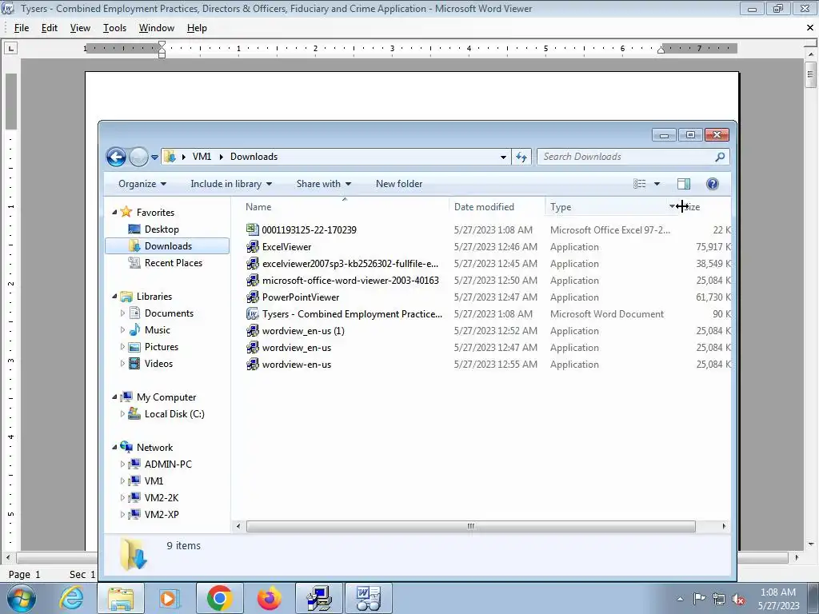819x614 pixels.
Task: Collapse the Network tree group
Action: pos(114,448)
